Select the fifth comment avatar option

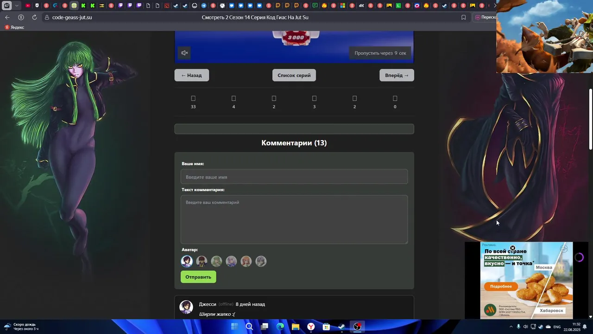click(246, 261)
